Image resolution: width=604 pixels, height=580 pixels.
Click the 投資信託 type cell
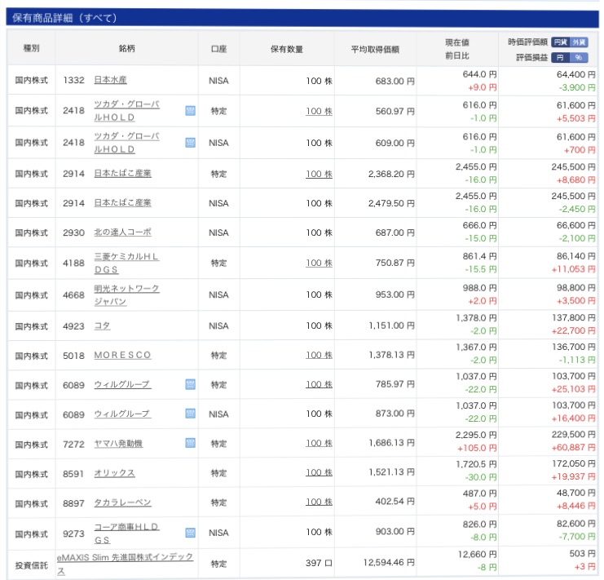tap(32, 566)
